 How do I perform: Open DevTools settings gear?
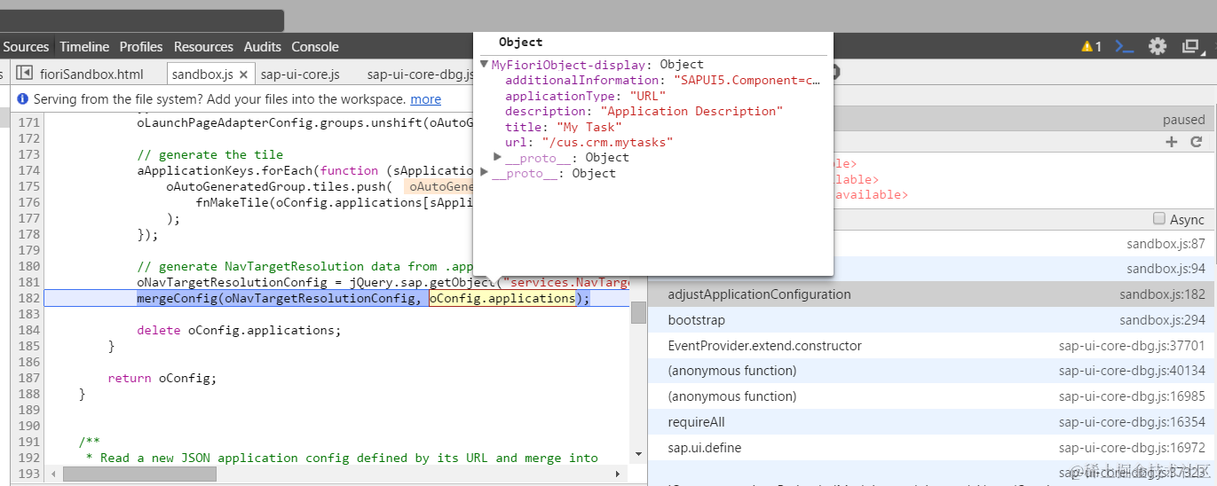point(1158,46)
